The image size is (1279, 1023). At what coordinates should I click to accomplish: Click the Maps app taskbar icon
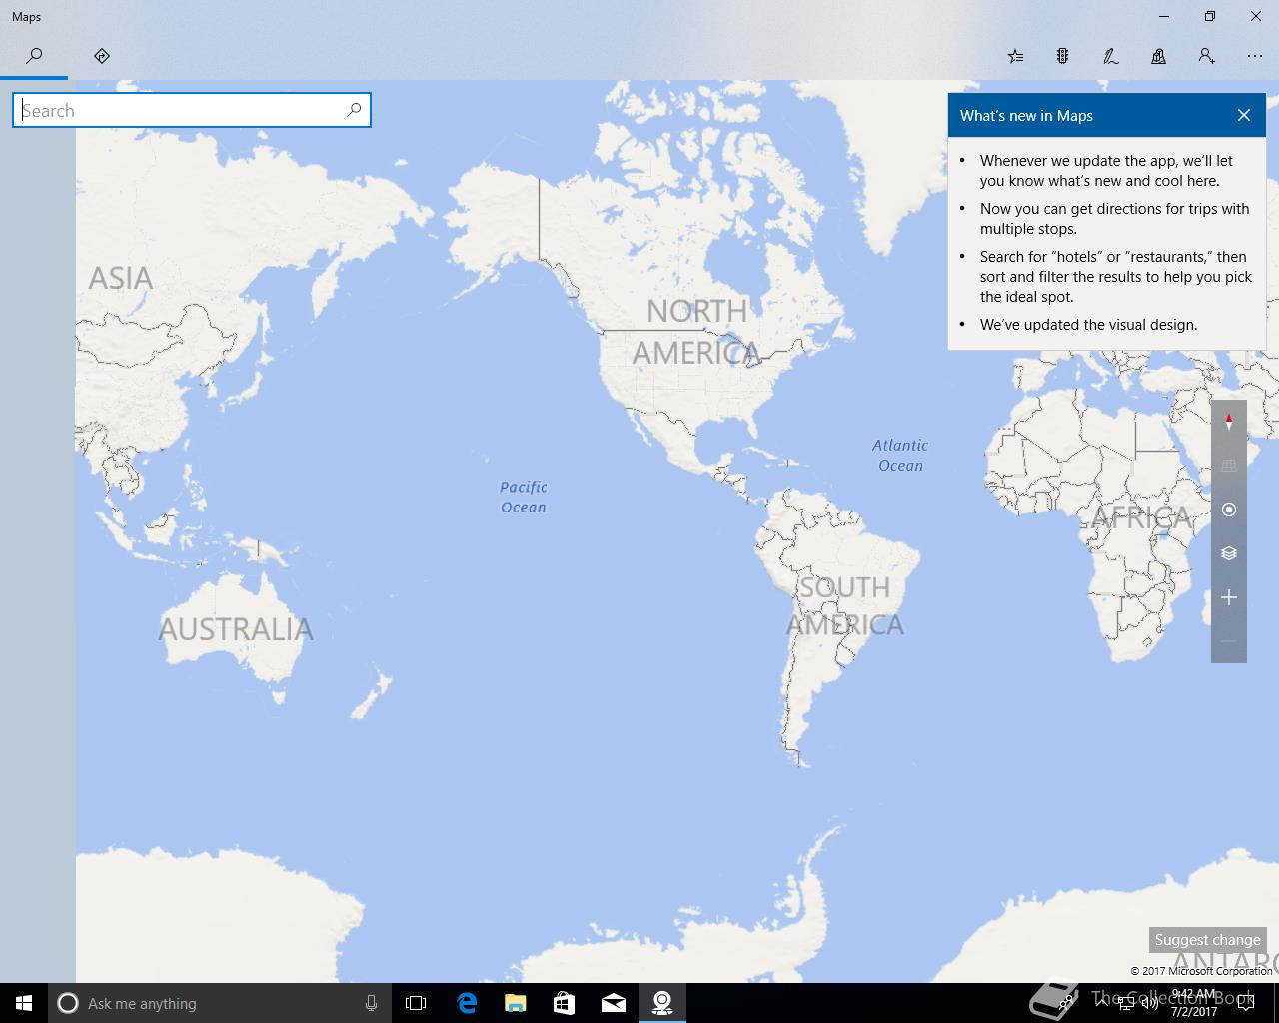[661, 1003]
